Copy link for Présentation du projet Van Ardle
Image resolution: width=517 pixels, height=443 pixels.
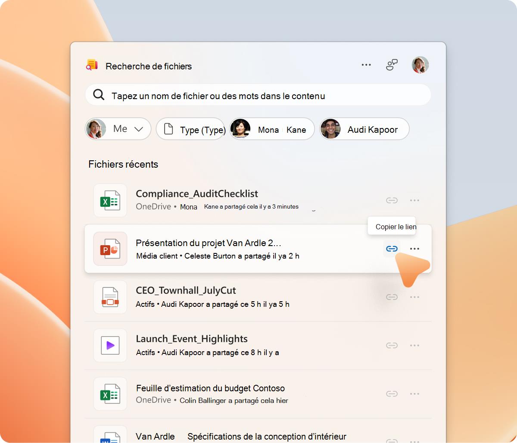click(392, 249)
